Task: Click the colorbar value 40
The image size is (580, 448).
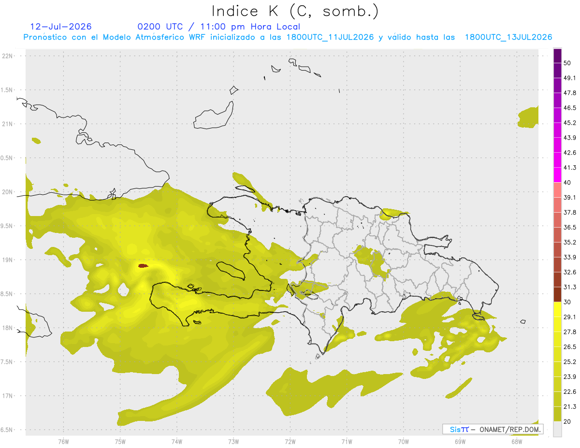Action: click(567, 183)
